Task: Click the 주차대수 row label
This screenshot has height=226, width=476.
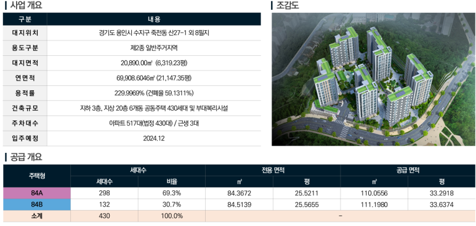Action: [25, 123]
